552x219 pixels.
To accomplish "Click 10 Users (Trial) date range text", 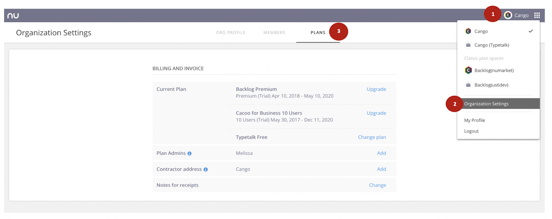I will coord(284,120).
